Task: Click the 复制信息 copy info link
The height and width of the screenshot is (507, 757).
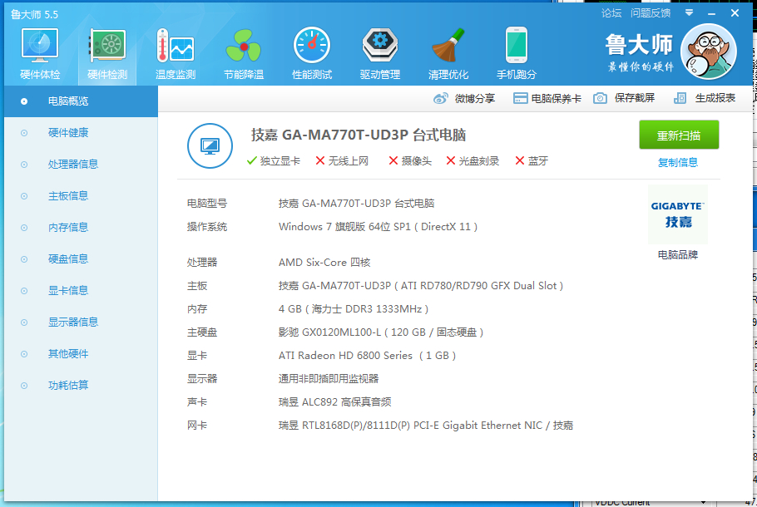Action: [678, 163]
